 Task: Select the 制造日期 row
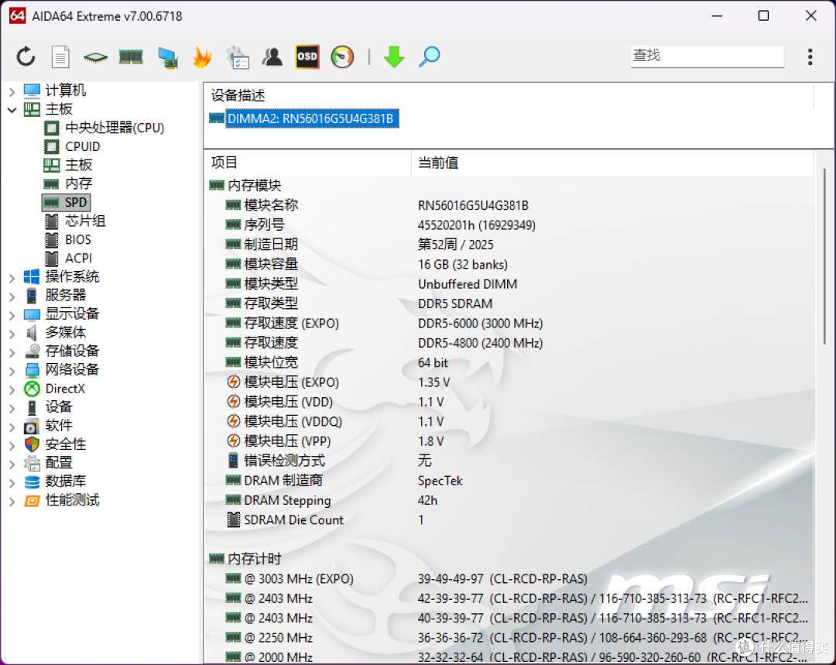509,245
